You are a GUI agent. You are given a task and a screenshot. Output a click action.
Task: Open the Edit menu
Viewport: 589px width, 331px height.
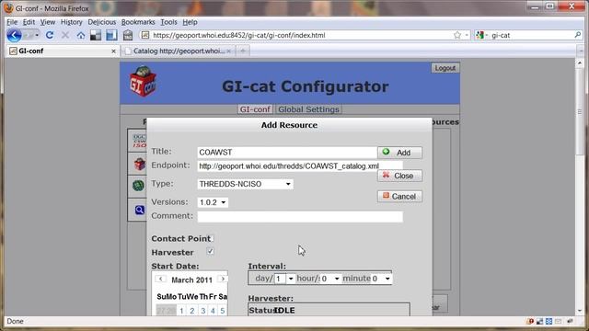click(x=29, y=22)
